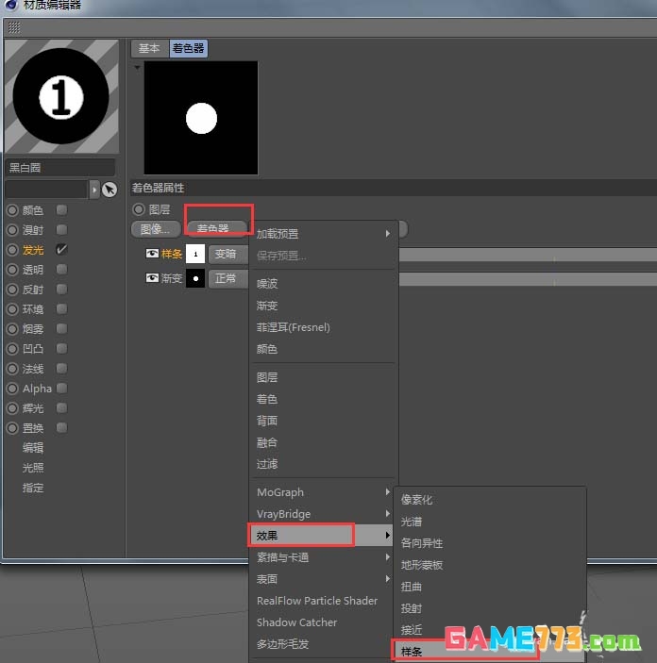Click the empty layer field under the material name
The width and height of the screenshot is (657, 663).
pyautogui.click(x=46, y=190)
